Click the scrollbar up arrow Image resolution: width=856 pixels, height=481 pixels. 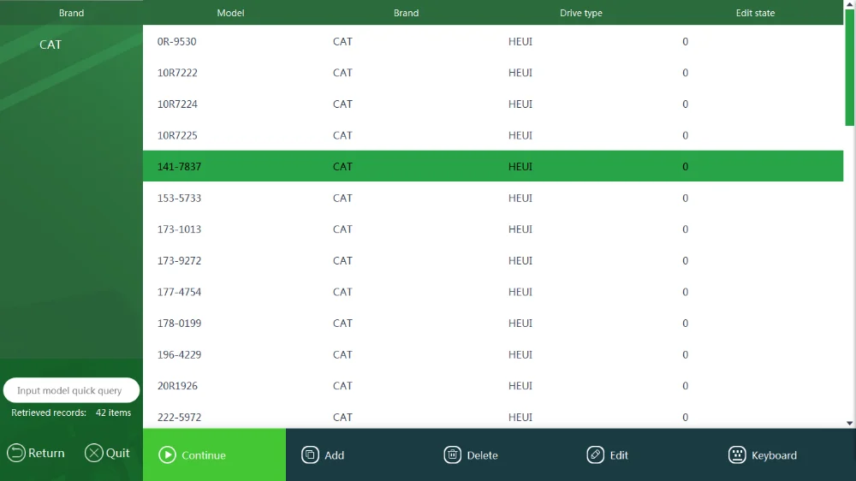[x=849, y=3]
